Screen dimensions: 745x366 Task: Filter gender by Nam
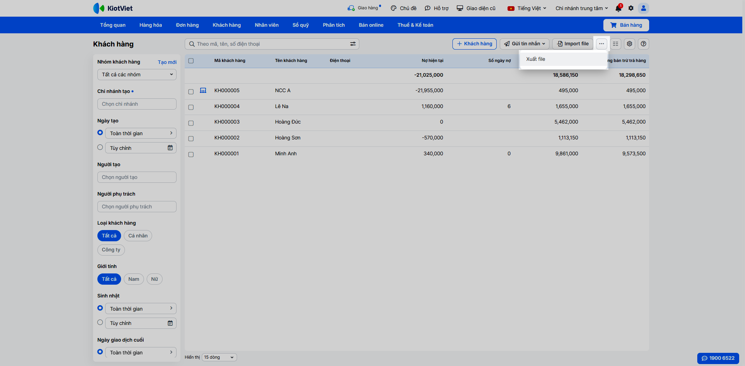click(133, 279)
